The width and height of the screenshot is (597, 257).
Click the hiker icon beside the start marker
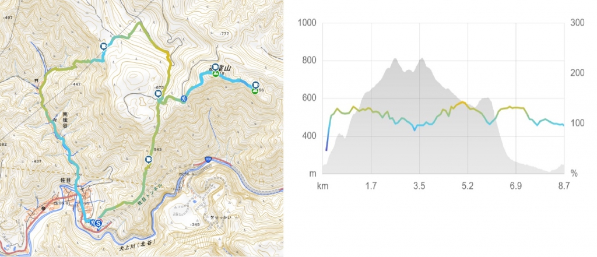pyautogui.click(x=93, y=221)
